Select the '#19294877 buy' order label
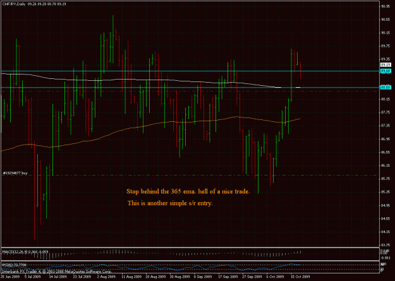This screenshot has height=281, width=395. pos(15,173)
